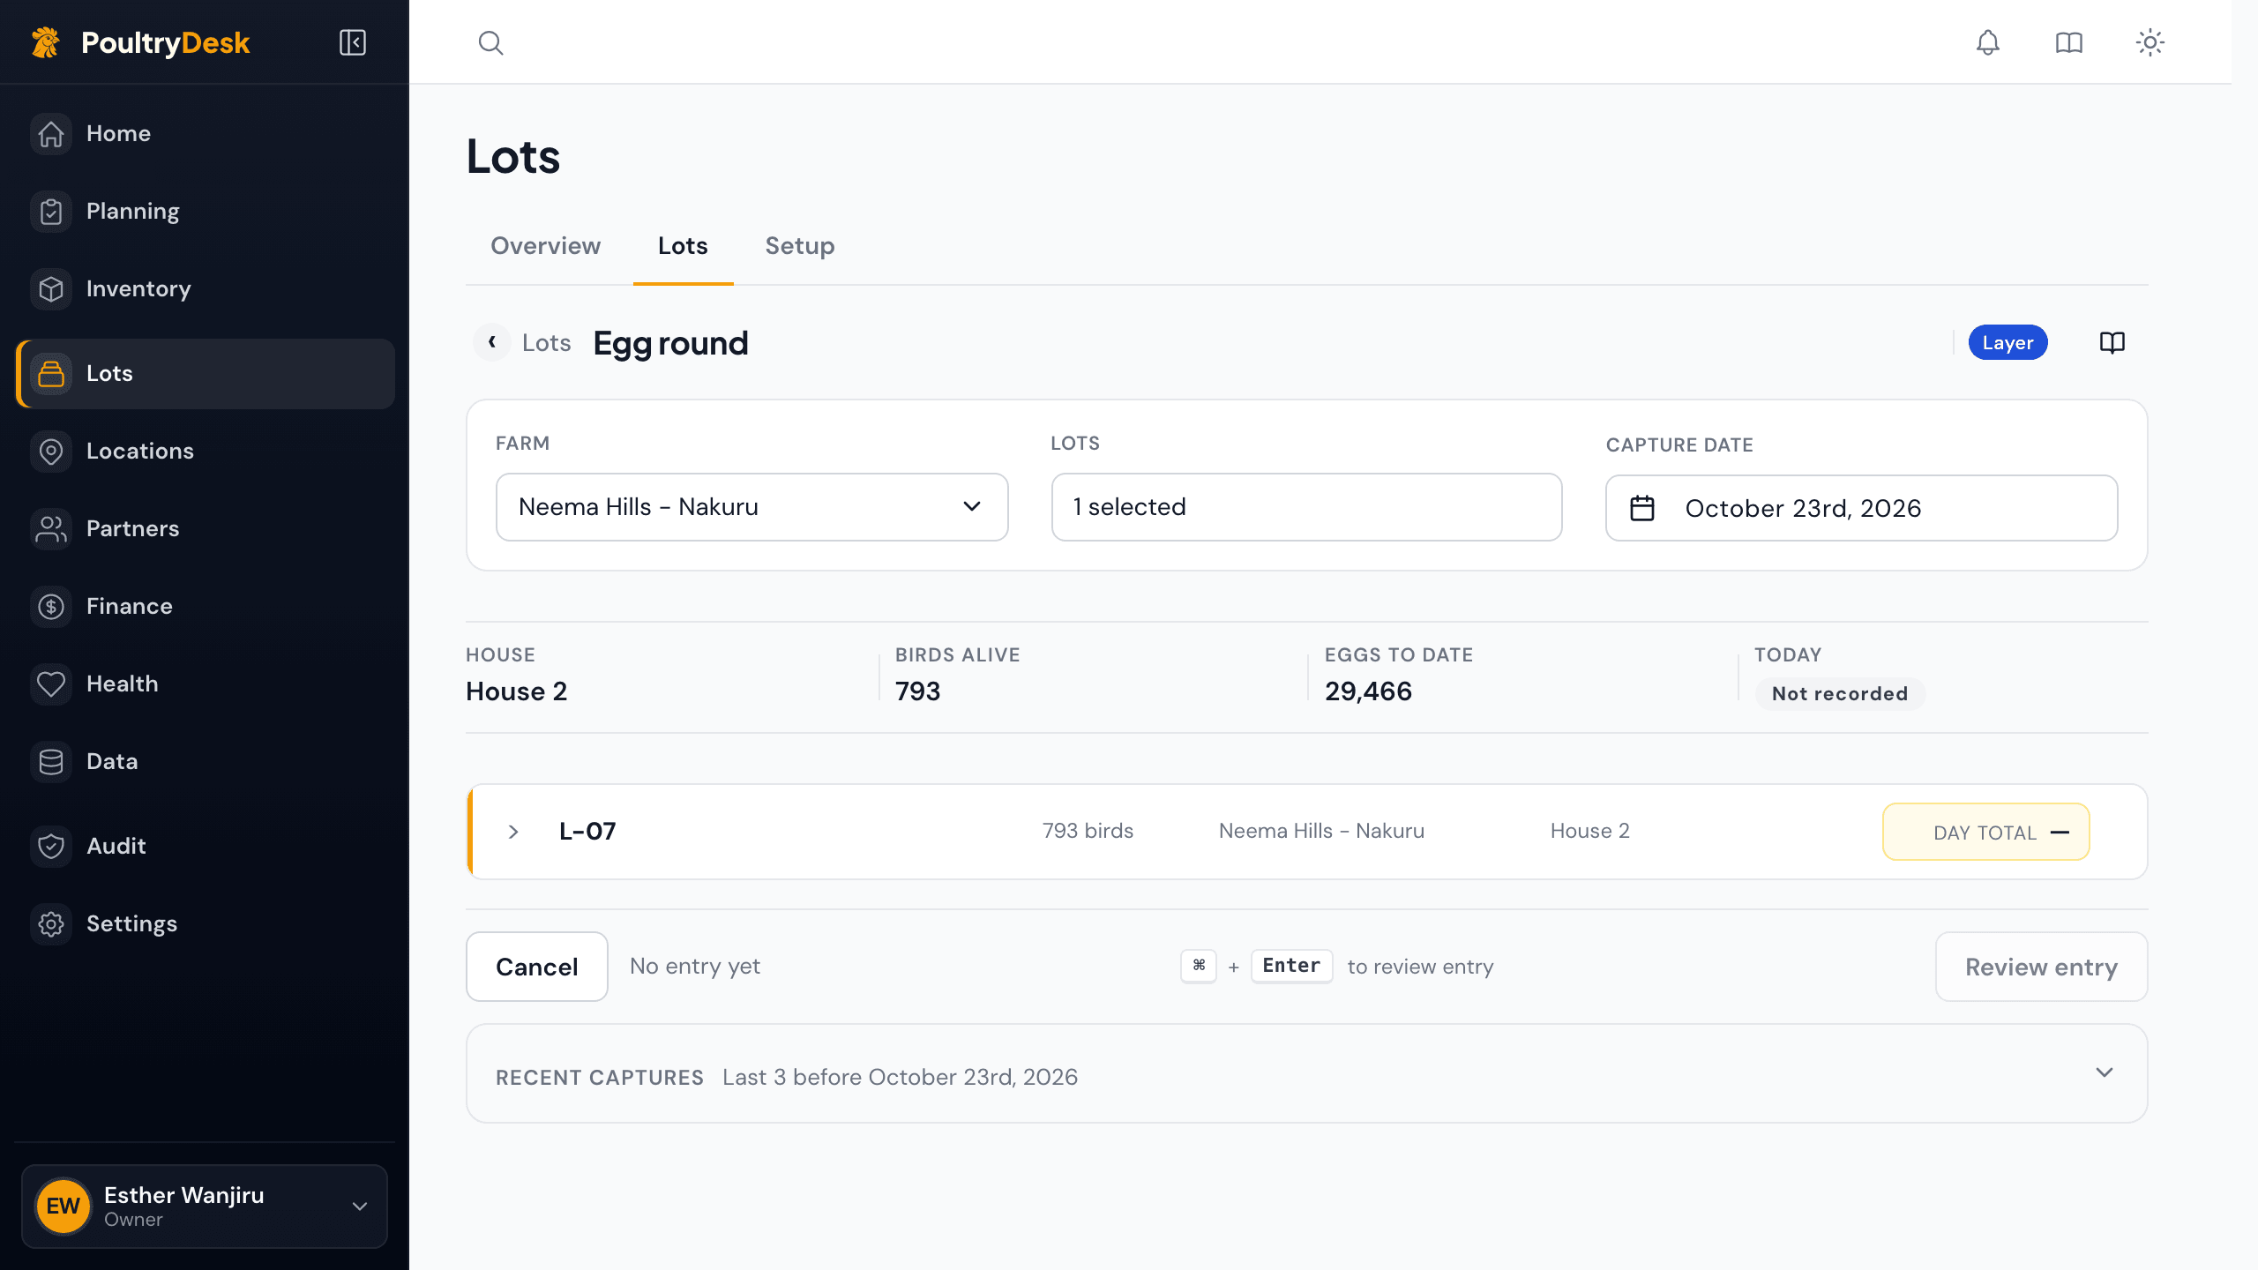Click the Health heart icon
The width and height of the screenshot is (2258, 1270).
pos(51,684)
